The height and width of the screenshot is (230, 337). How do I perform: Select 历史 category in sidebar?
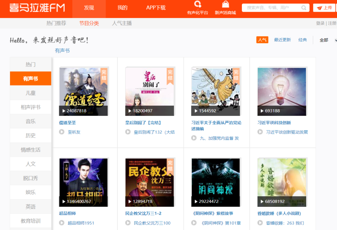click(30, 135)
